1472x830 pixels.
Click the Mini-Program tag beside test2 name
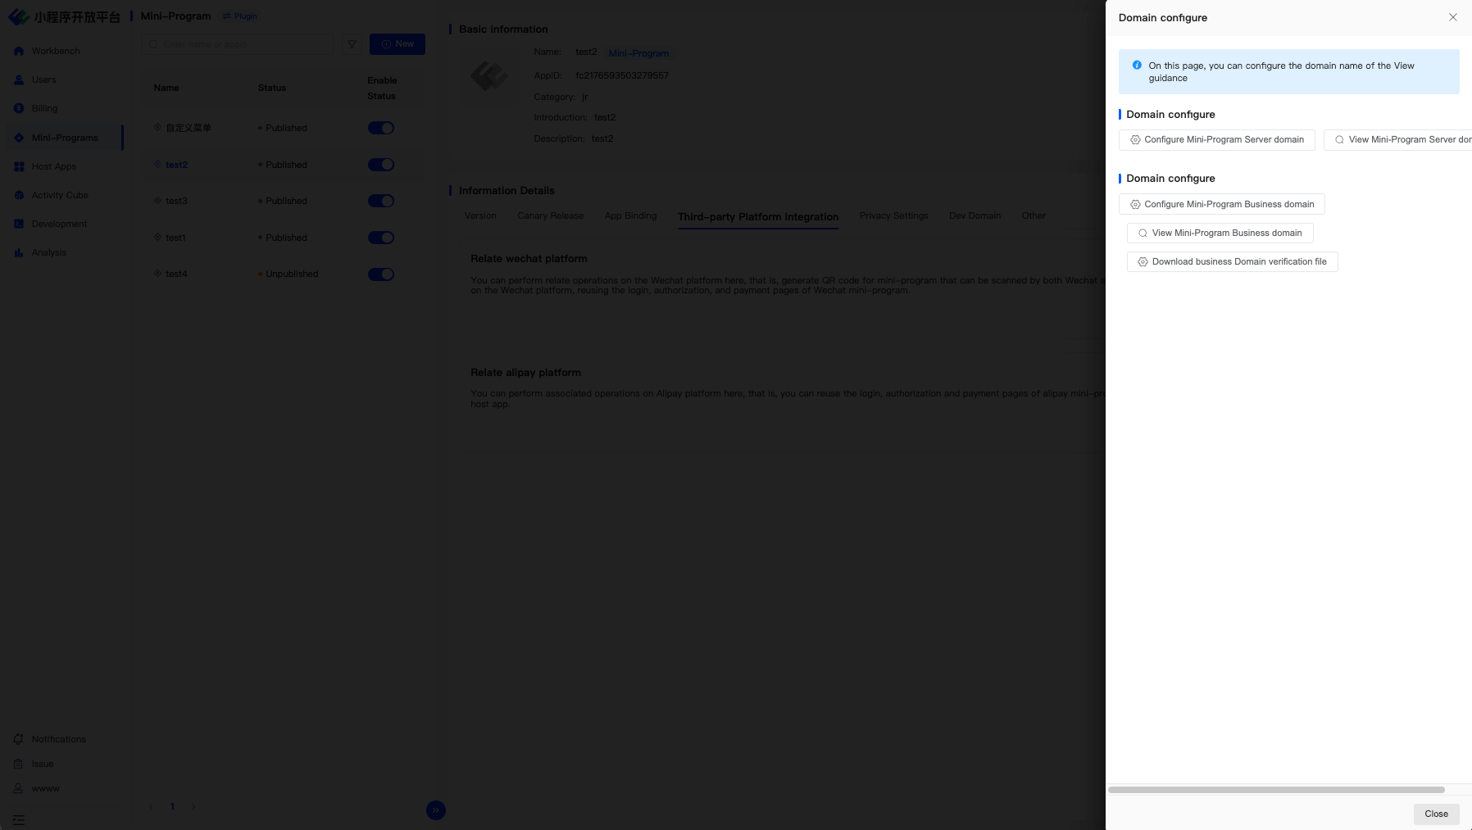[x=638, y=53]
